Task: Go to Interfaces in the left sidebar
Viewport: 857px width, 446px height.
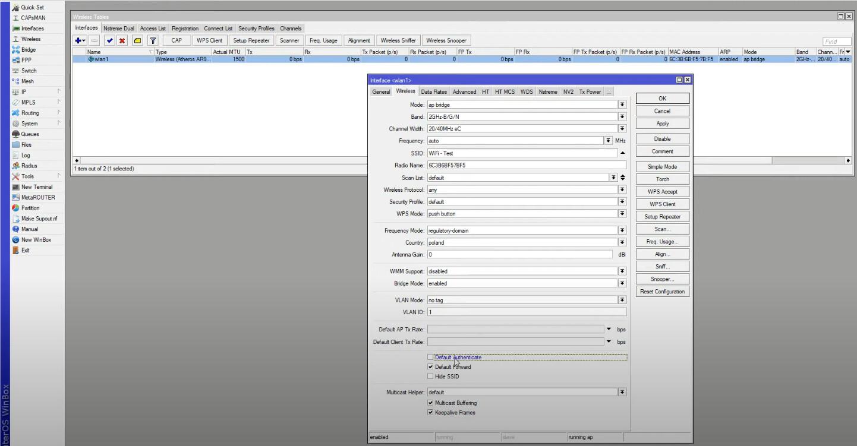Action: pyautogui.click(x=32, y=29)
